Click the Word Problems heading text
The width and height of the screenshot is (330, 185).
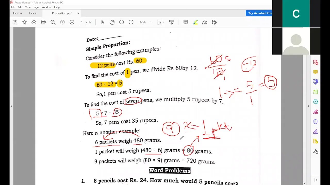[x=170, y=170]
